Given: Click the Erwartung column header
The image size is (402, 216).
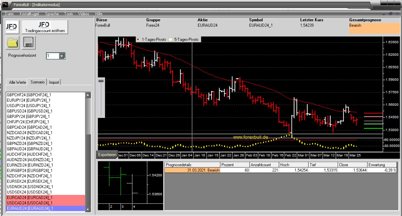Looking at the screenshot, I should (x=382, y=165).
